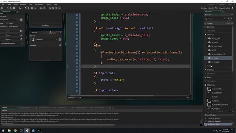Switch to the Workspace 1 tab

8,11
